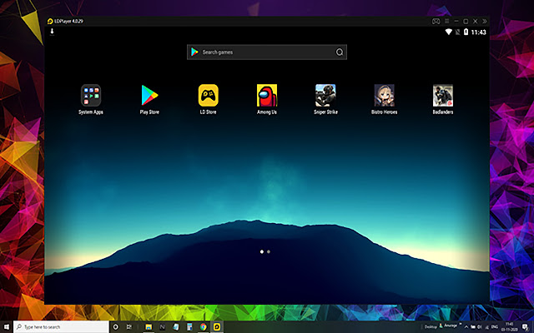Open the Windows Start menu
Image resolution: width=534 pixels, height=333 pixels.
(x=7, y=326)
